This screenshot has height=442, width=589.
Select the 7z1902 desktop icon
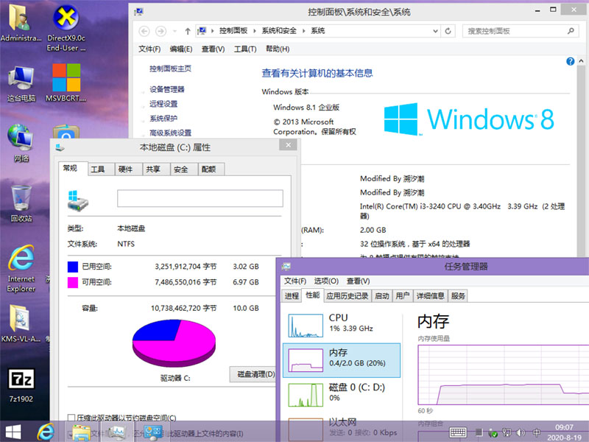(21, 385)
